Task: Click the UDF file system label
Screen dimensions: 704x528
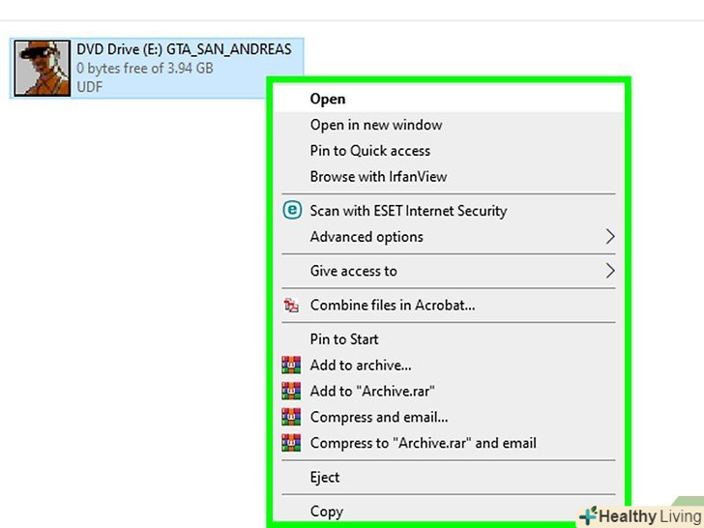Action: [89, 87]
